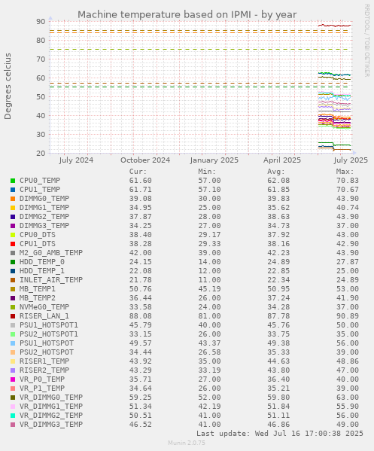The image size is (374, 451).
Task: Click the PSU1_HOTSPOT light blue legend swatch
Action: click(x=13, y=343)
